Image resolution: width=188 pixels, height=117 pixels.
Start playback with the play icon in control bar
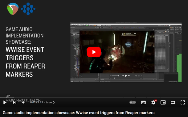point(5,102)
